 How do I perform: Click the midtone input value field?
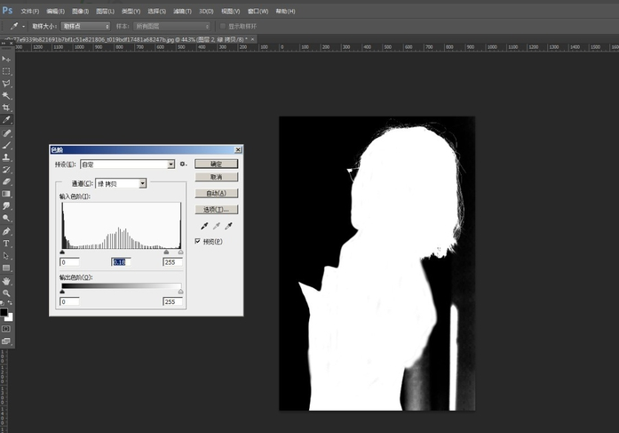[x=121, y=262]
